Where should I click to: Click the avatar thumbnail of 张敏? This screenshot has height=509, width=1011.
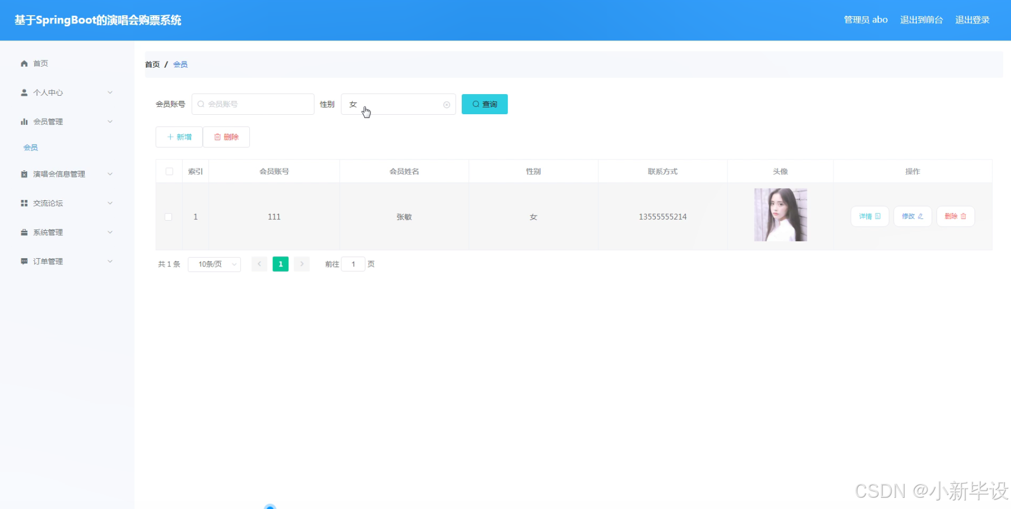pyautogui.click(x=780, y=214)
